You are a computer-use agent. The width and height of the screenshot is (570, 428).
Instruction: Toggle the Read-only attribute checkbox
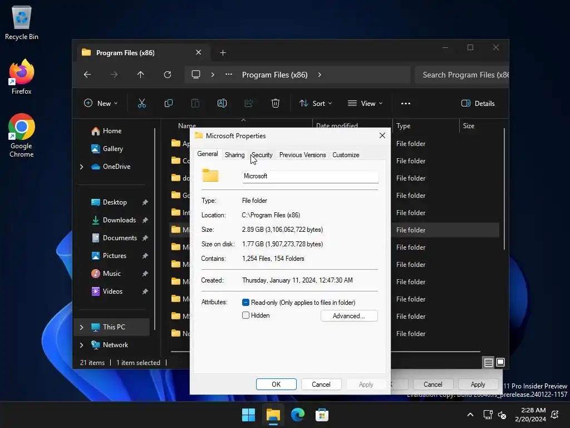pos(245,303)
